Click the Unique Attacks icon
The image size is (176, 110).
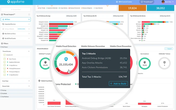pyautogui.click(x=3, y=29)
